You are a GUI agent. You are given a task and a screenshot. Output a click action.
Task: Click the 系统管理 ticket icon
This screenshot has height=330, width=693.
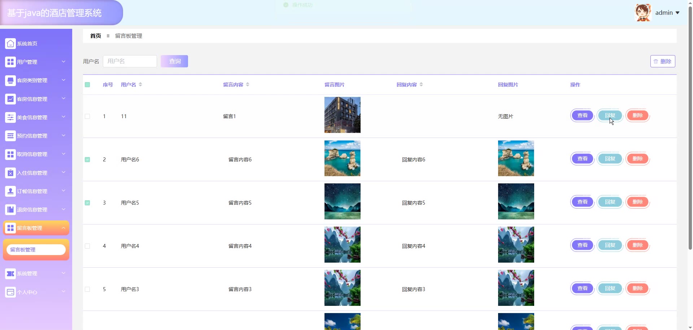[10, 274]
